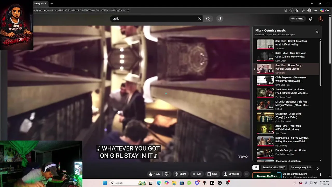The height and width of the screenshot is (187, 332).
Task: Open Copilot Chat in Edge
Action: [325, 10]
